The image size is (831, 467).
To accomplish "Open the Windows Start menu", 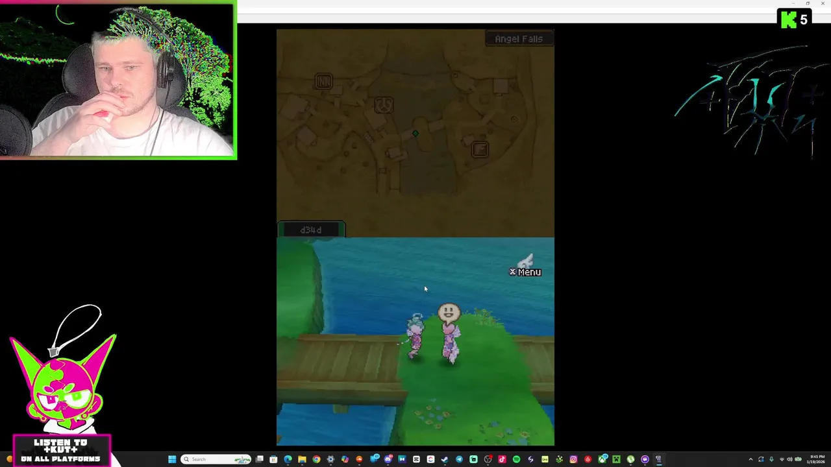I will pos(172,459).
